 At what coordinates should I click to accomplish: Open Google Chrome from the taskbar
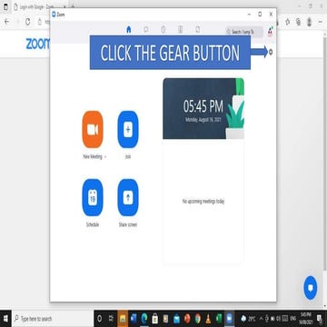click(x=198, y=319)
